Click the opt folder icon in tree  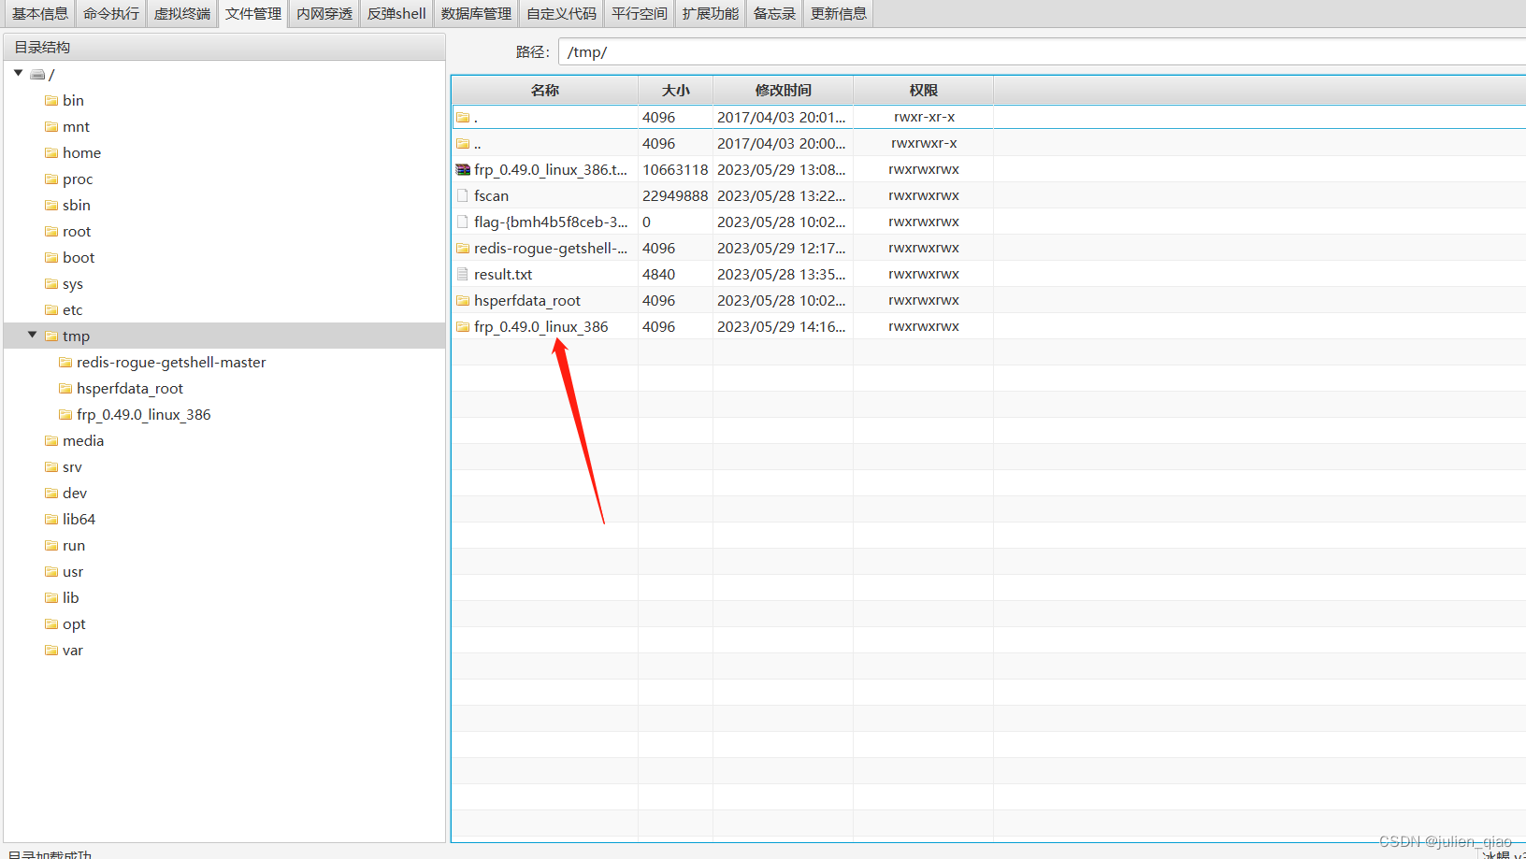[x=51, y=623]
